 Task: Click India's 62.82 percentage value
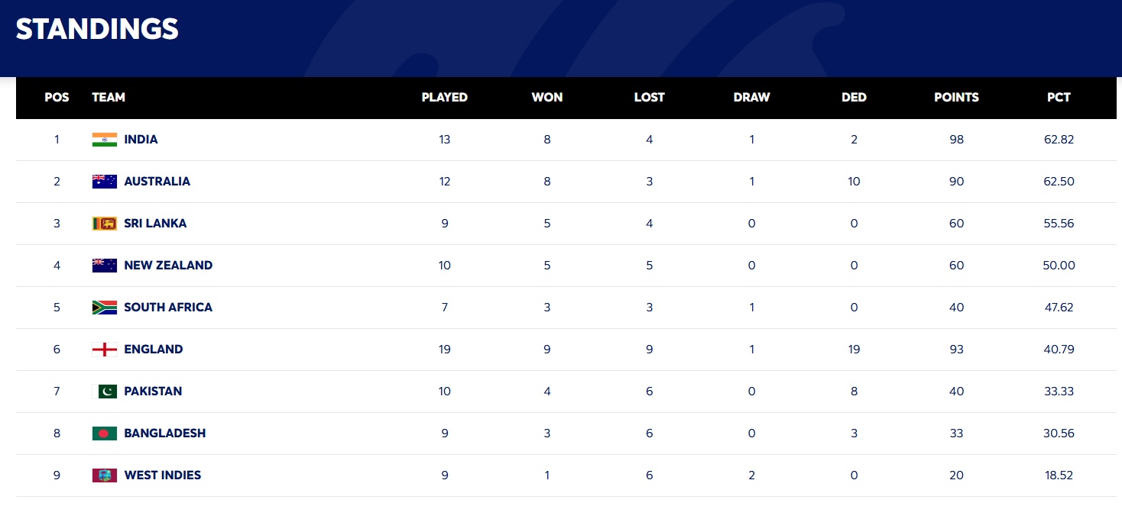point(1059,140)
